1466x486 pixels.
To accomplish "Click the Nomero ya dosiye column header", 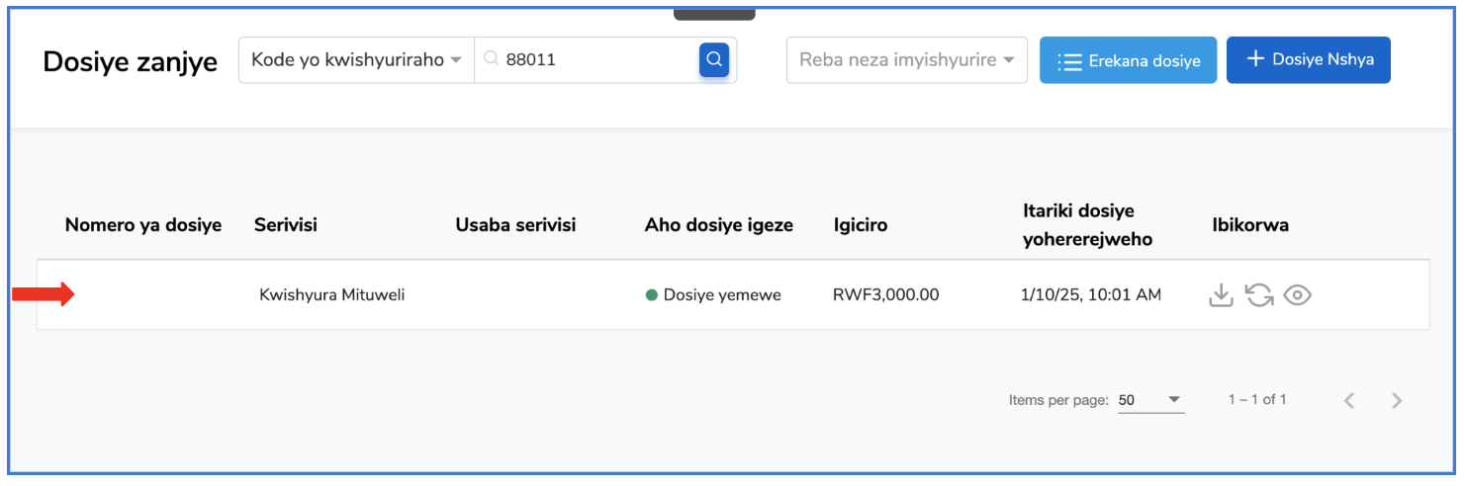I will tap(143, 225).
